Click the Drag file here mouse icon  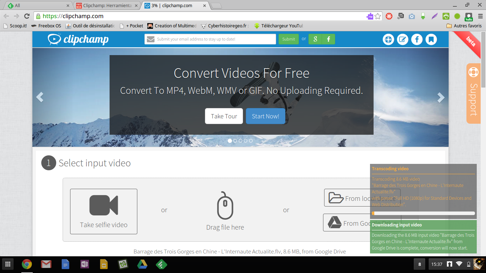(225, 205)
